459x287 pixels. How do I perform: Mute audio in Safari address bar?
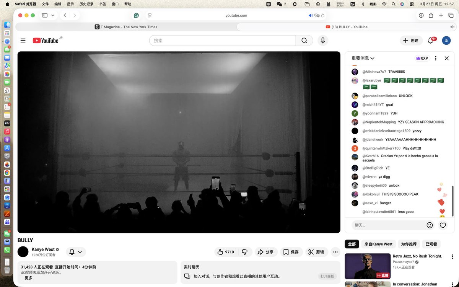click(311, 15)
